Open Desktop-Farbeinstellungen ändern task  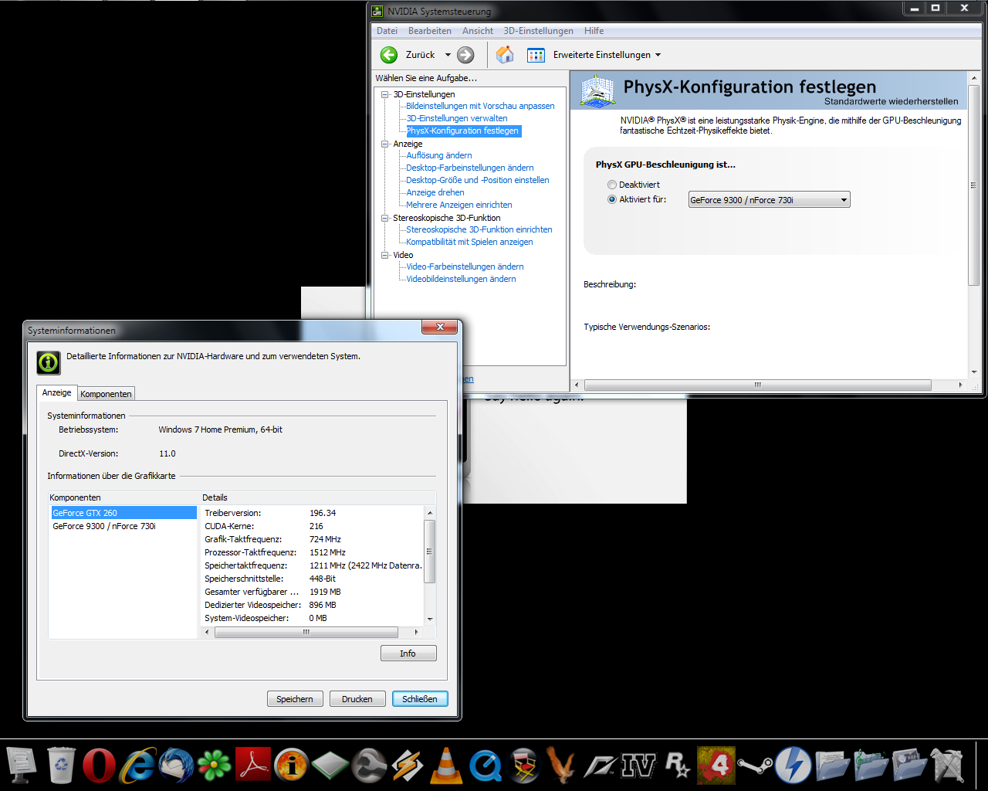[470, 168]
